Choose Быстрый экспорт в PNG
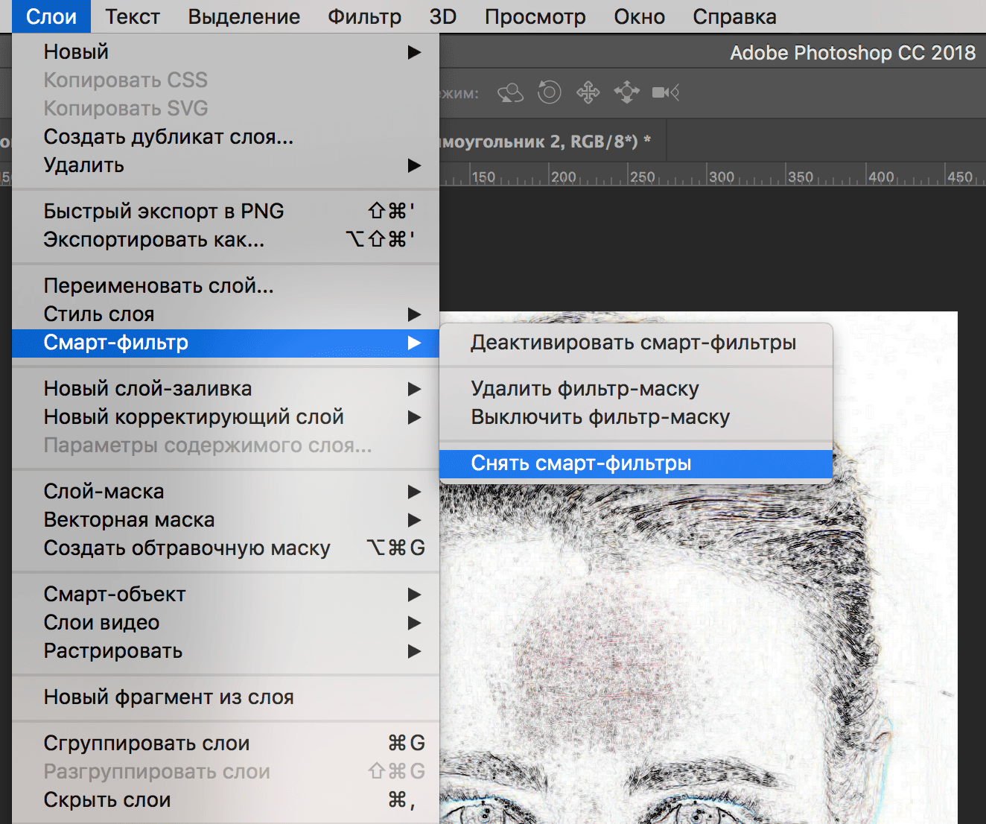The image size is (986, 824). [164, 211]
